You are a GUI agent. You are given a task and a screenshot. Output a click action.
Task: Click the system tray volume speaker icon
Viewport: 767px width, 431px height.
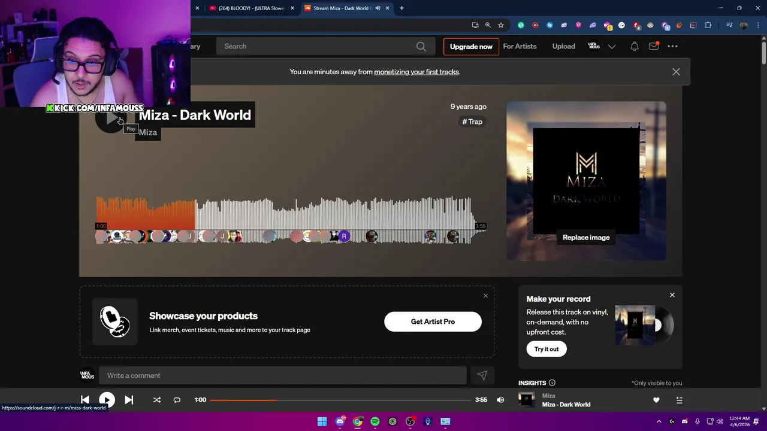(x=720, y=421)
